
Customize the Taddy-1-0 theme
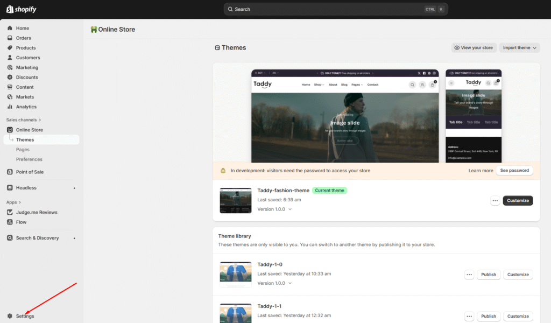click(518, 275)
